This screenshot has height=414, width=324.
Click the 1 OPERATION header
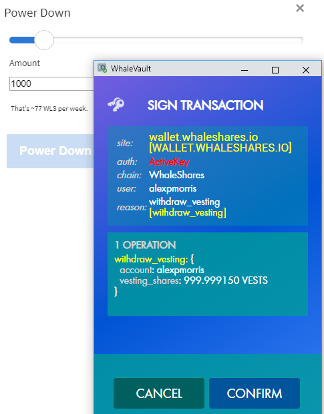(145, 245)
